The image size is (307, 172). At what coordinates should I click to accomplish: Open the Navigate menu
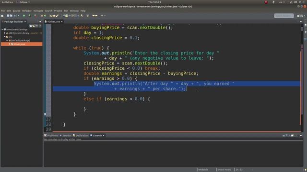(38, 11)
